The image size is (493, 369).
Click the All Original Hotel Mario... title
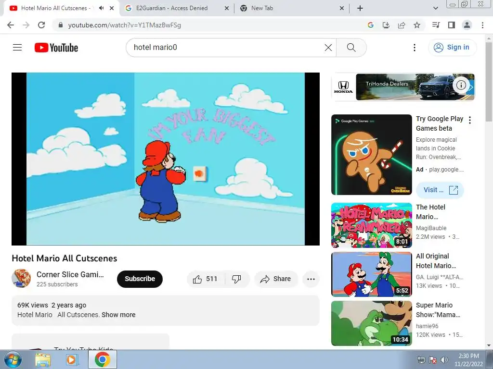[436, 261]
